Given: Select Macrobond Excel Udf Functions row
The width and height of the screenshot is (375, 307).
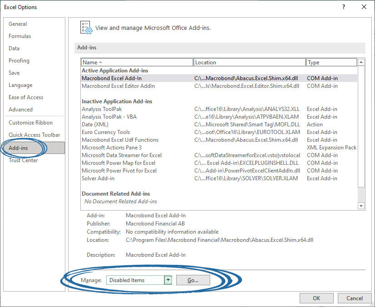Looking at the screenshot, I should click(x=219, y=140).
